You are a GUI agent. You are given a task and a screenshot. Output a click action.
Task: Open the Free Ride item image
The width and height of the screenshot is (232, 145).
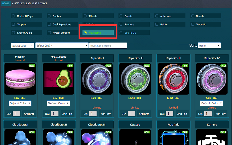(173, 137)
